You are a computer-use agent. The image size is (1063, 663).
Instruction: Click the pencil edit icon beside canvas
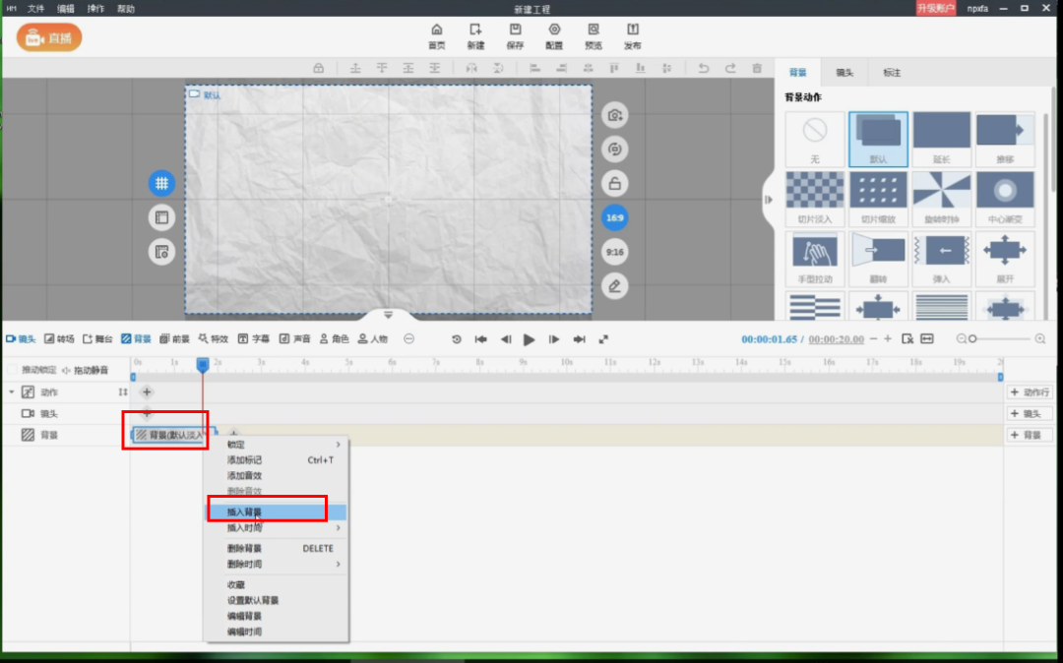(x=614, y=286)
